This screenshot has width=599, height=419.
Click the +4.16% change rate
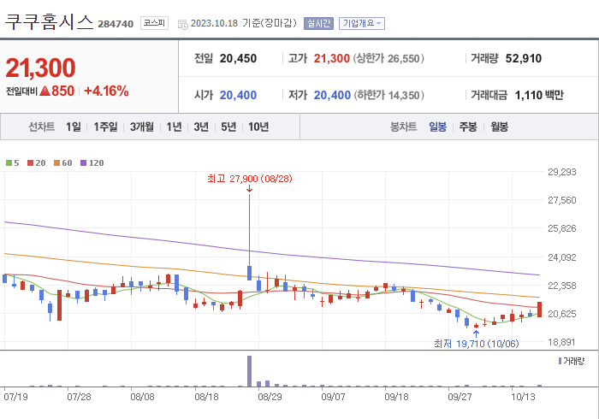pos(106,91)
